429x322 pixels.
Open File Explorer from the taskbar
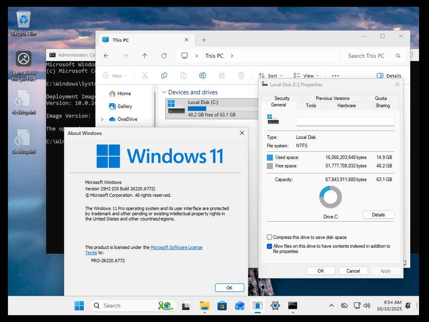(204, 305)
